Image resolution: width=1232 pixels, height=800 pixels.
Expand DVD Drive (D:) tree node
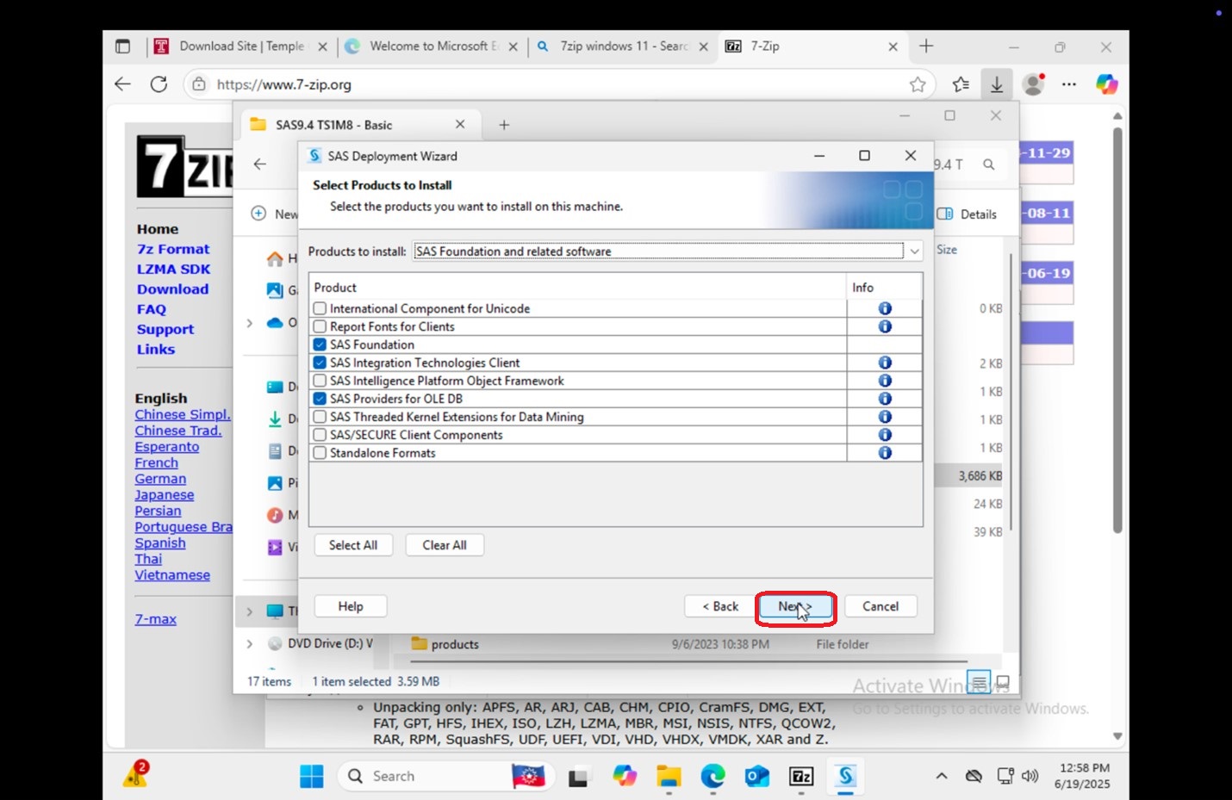click(249, 643)
